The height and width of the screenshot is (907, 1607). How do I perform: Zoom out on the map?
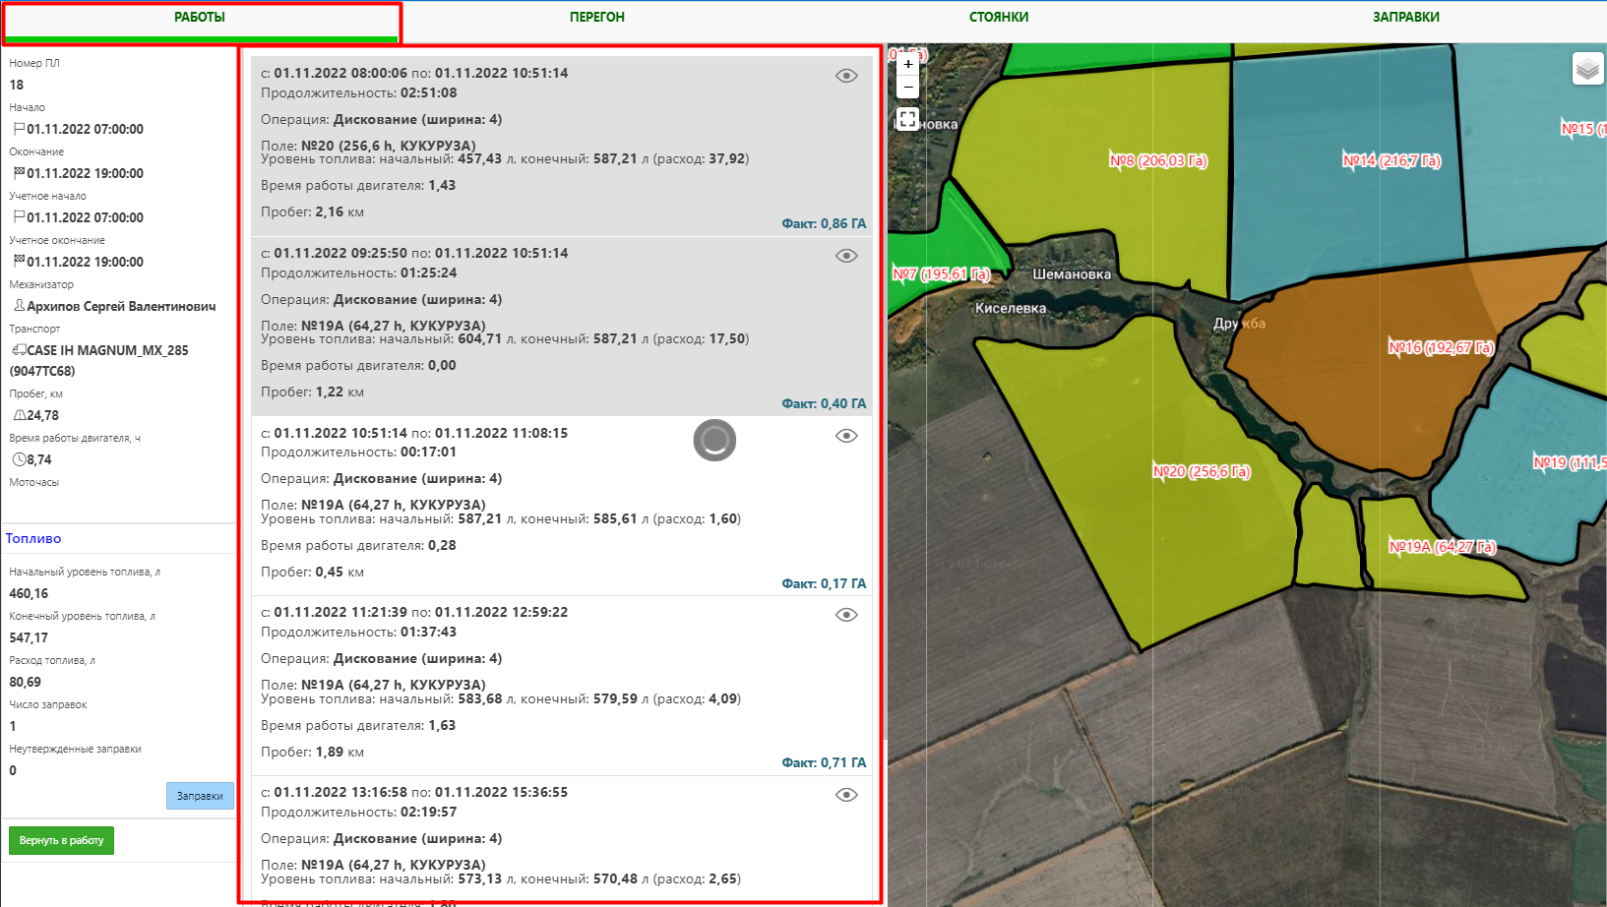click(x=907, y=88)
